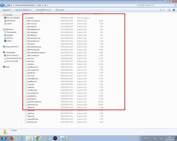Focus the Pesquisar lib search box
Viewport: 177px width, 141px height.
click(x=160, y=5)
